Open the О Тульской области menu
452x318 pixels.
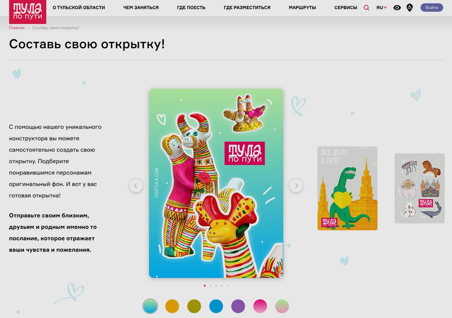(79, 8)
